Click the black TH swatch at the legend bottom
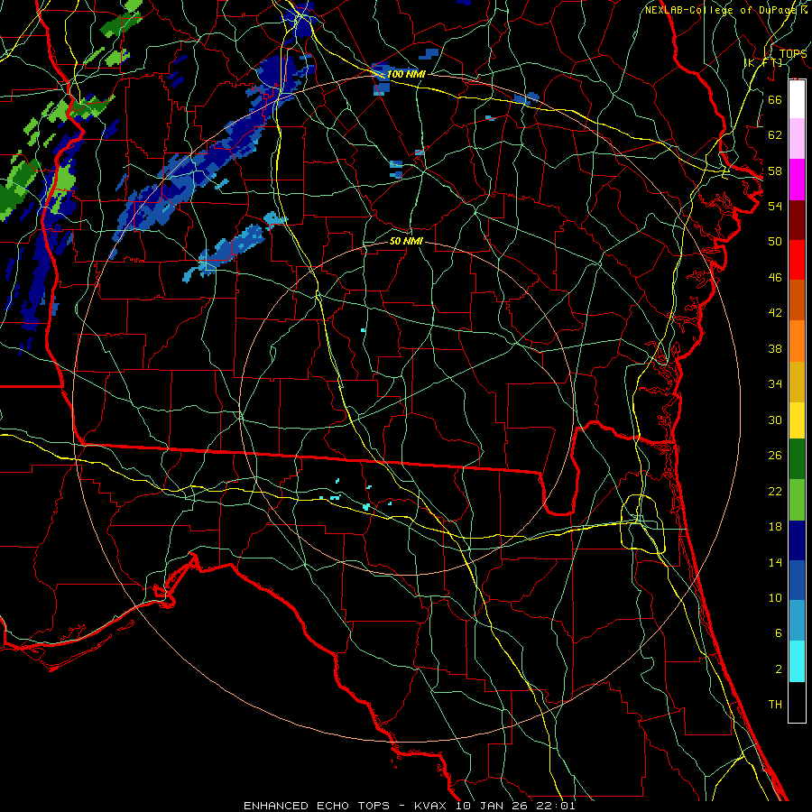The image size is (812, 812). [x=797, y=702]
